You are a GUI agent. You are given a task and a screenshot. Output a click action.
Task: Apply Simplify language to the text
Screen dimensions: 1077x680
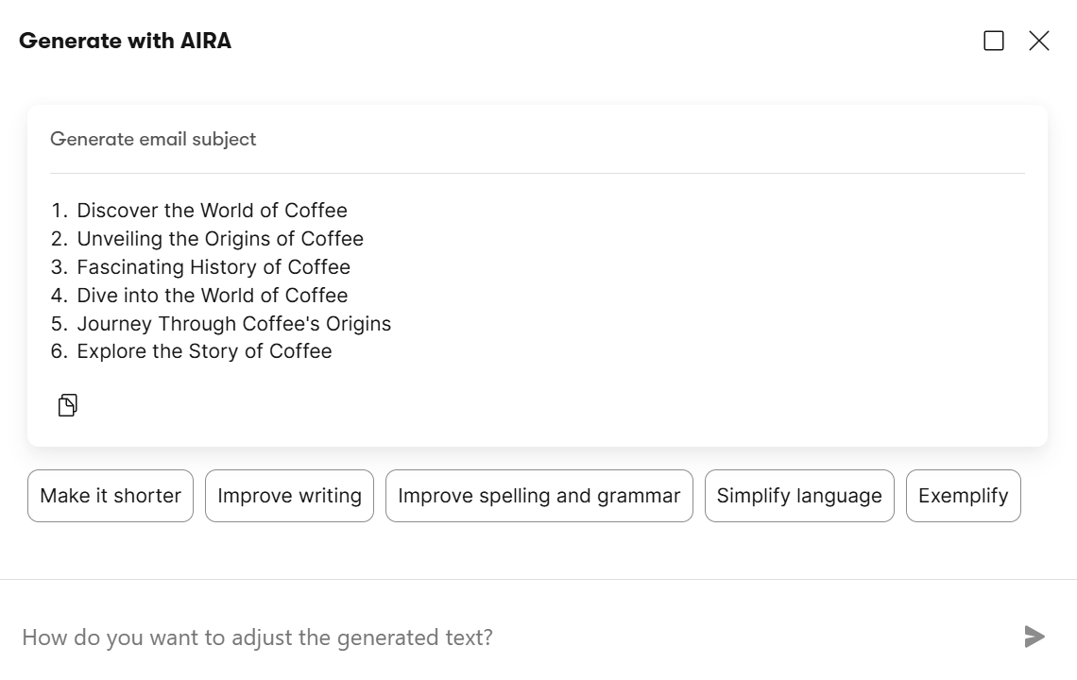pyautogui.click(x=798, y=496)
